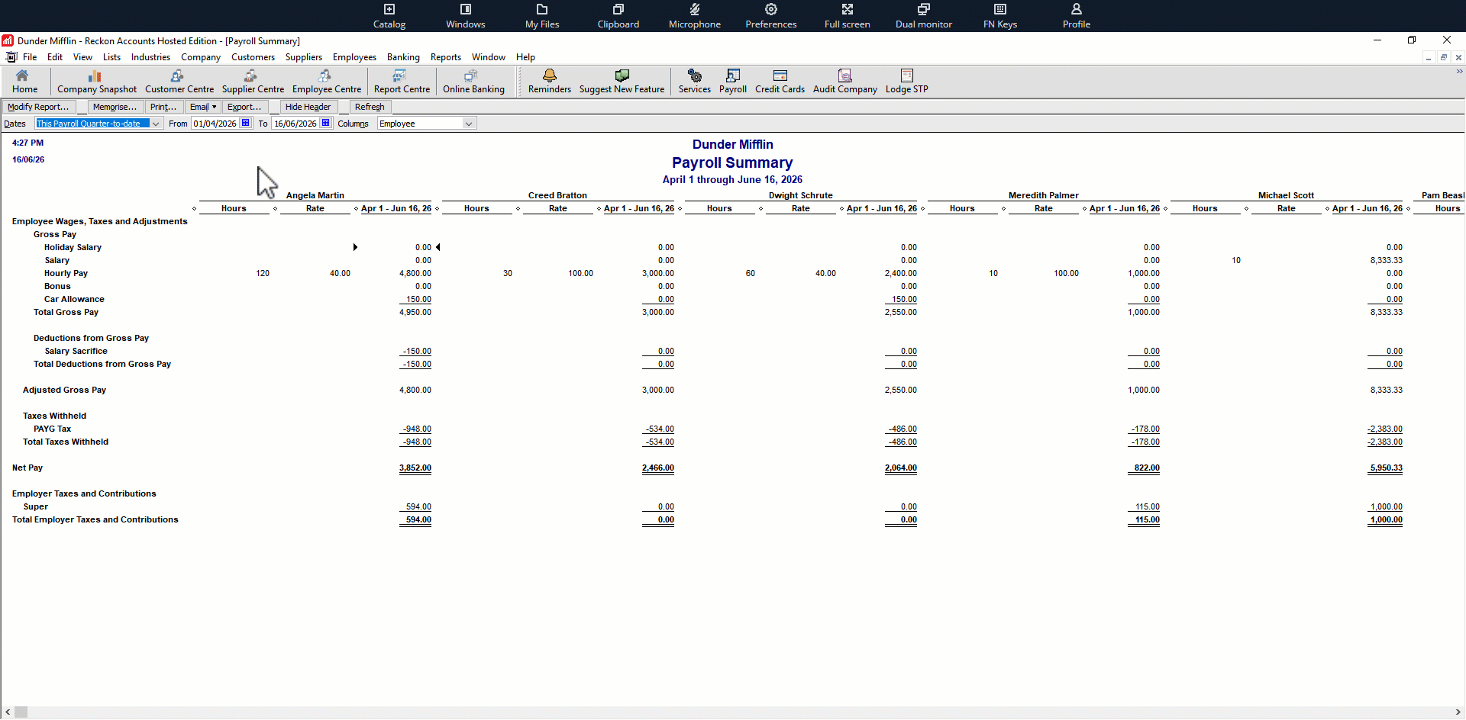Click Meredith Palmer column header

pyautogui.click(x=1043, y=195)
